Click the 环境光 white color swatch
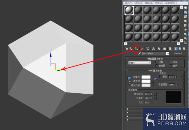 [146, 77]
